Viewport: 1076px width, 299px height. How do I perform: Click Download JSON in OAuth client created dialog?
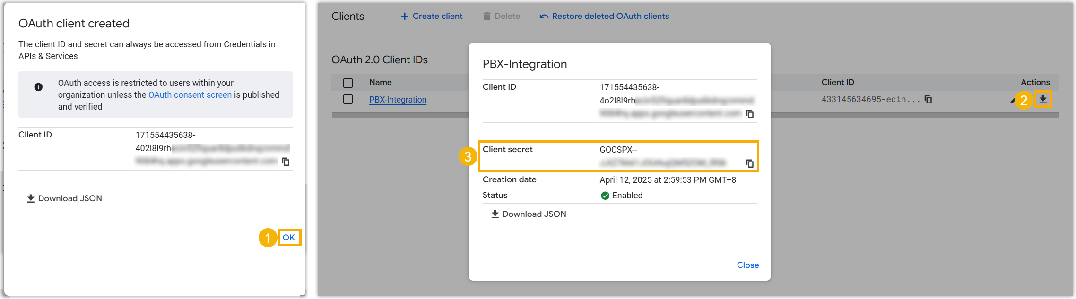pos(64,198)
